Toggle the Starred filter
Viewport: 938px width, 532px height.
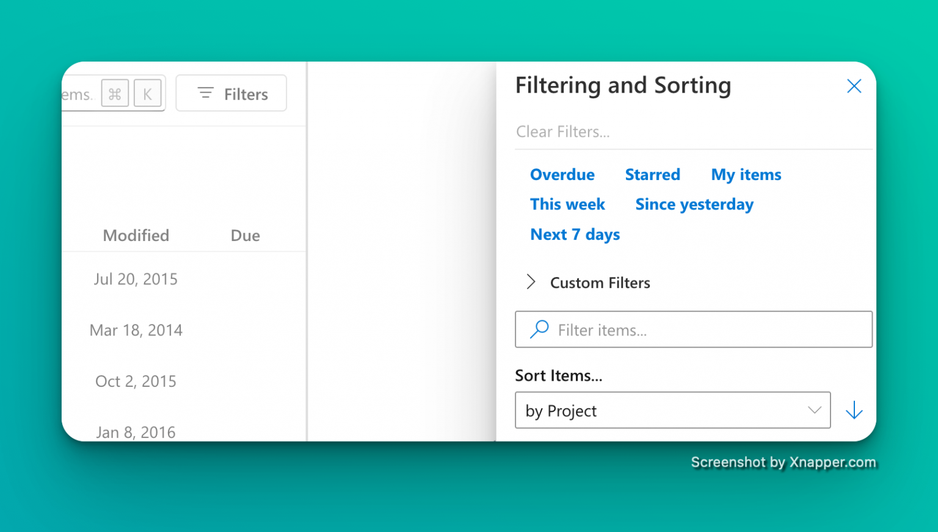[652, 174]
